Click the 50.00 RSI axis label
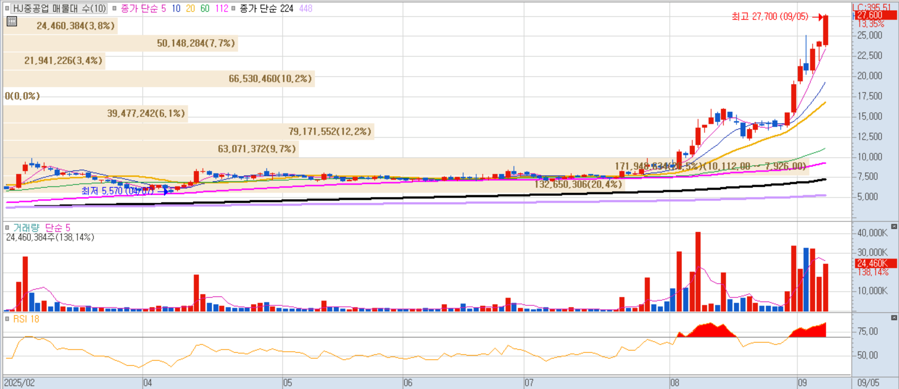 coord(868,355)
